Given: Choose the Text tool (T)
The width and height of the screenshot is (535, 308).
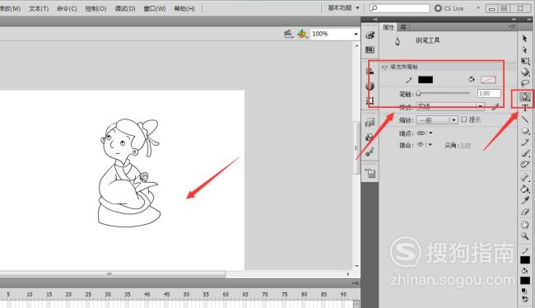Looking at the screenshot, I should 525,108.
